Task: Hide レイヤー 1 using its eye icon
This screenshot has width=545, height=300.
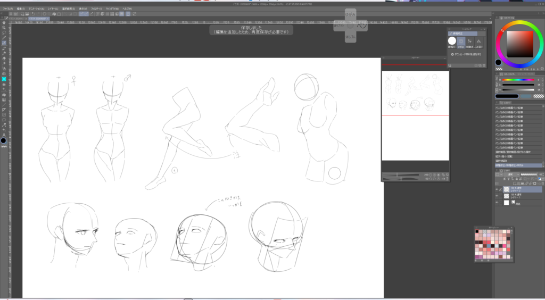Action: pyautogui.click(x=497, y=196)
